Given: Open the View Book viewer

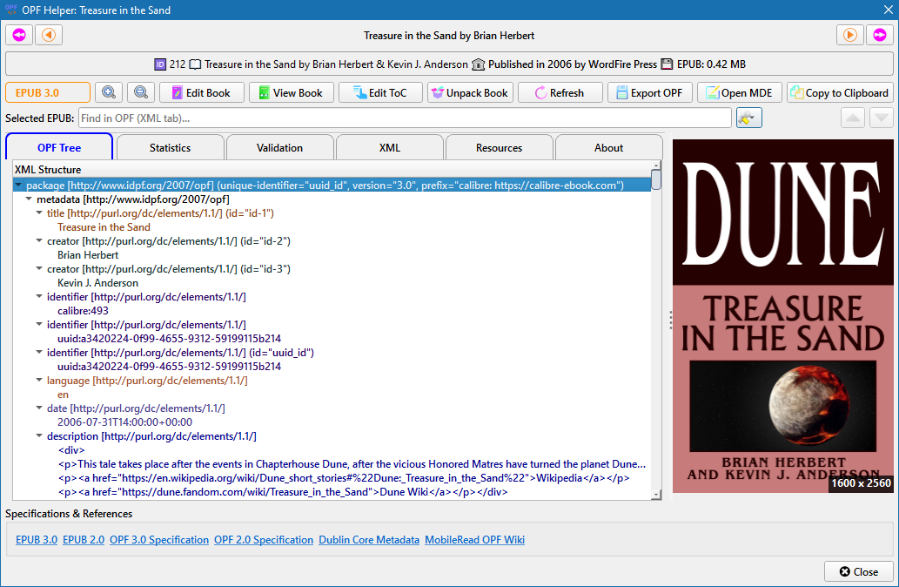Looking at the screenshot, I should tap(292, 92).
